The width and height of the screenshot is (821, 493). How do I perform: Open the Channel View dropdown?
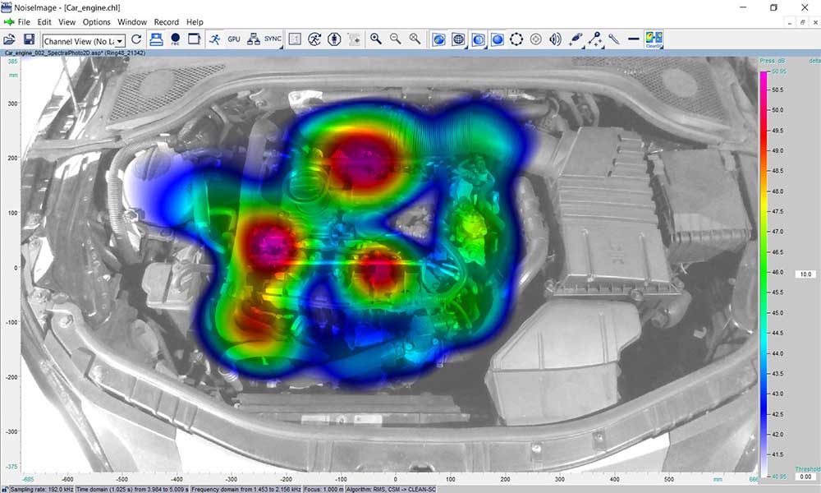pos(120,39)
